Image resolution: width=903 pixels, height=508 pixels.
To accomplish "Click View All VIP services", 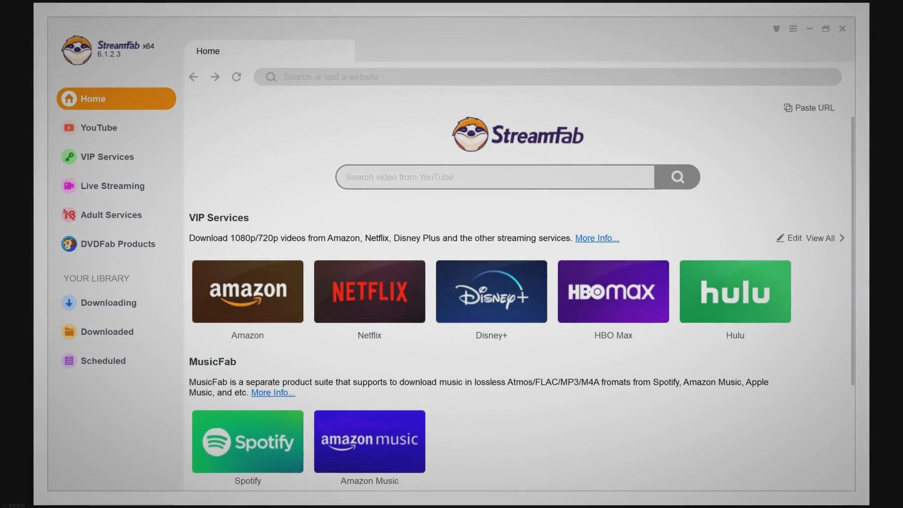I will 820,238.
